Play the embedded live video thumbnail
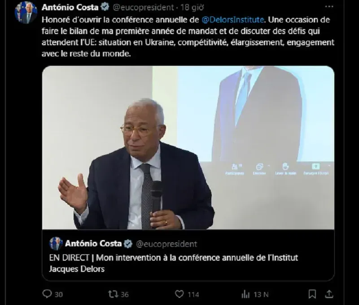359x305 pixels. pyautogui.click(x=188, y=148)
